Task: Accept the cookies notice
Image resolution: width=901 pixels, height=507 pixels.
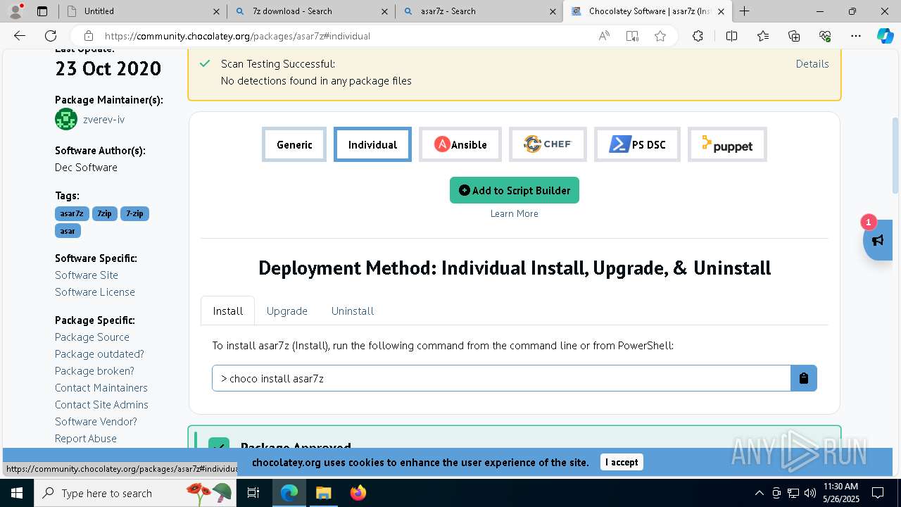Action: pyautogui.click(x=622, y=462)
